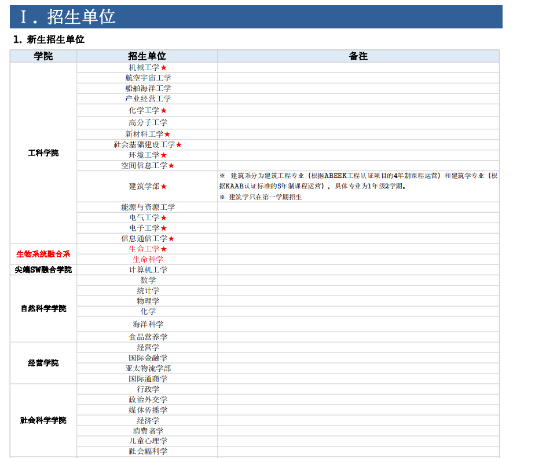535x458 pixels.
Task: Select the '社会基础建设工学' cell
Action: tap(147, 144)
